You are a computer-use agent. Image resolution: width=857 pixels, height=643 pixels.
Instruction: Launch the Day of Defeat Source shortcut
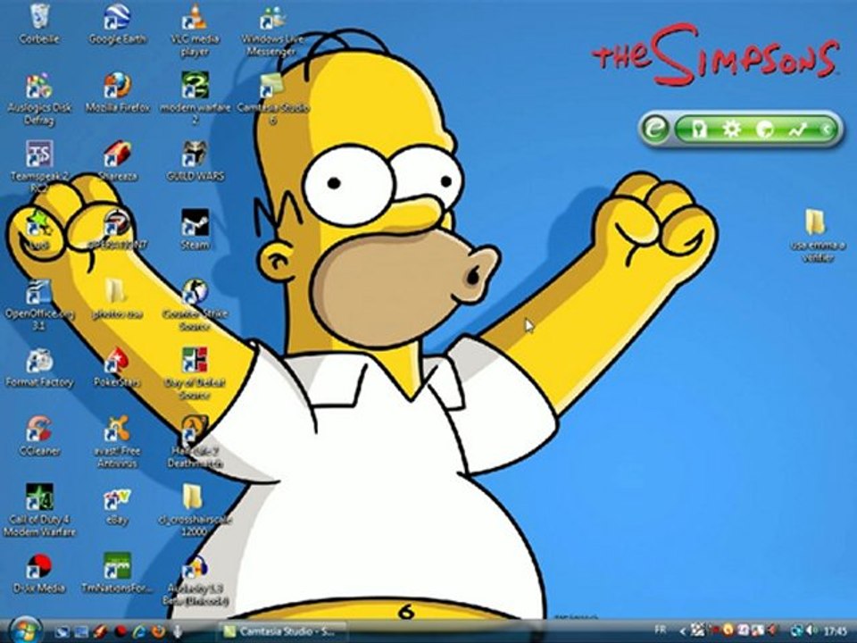coord(196,373)
